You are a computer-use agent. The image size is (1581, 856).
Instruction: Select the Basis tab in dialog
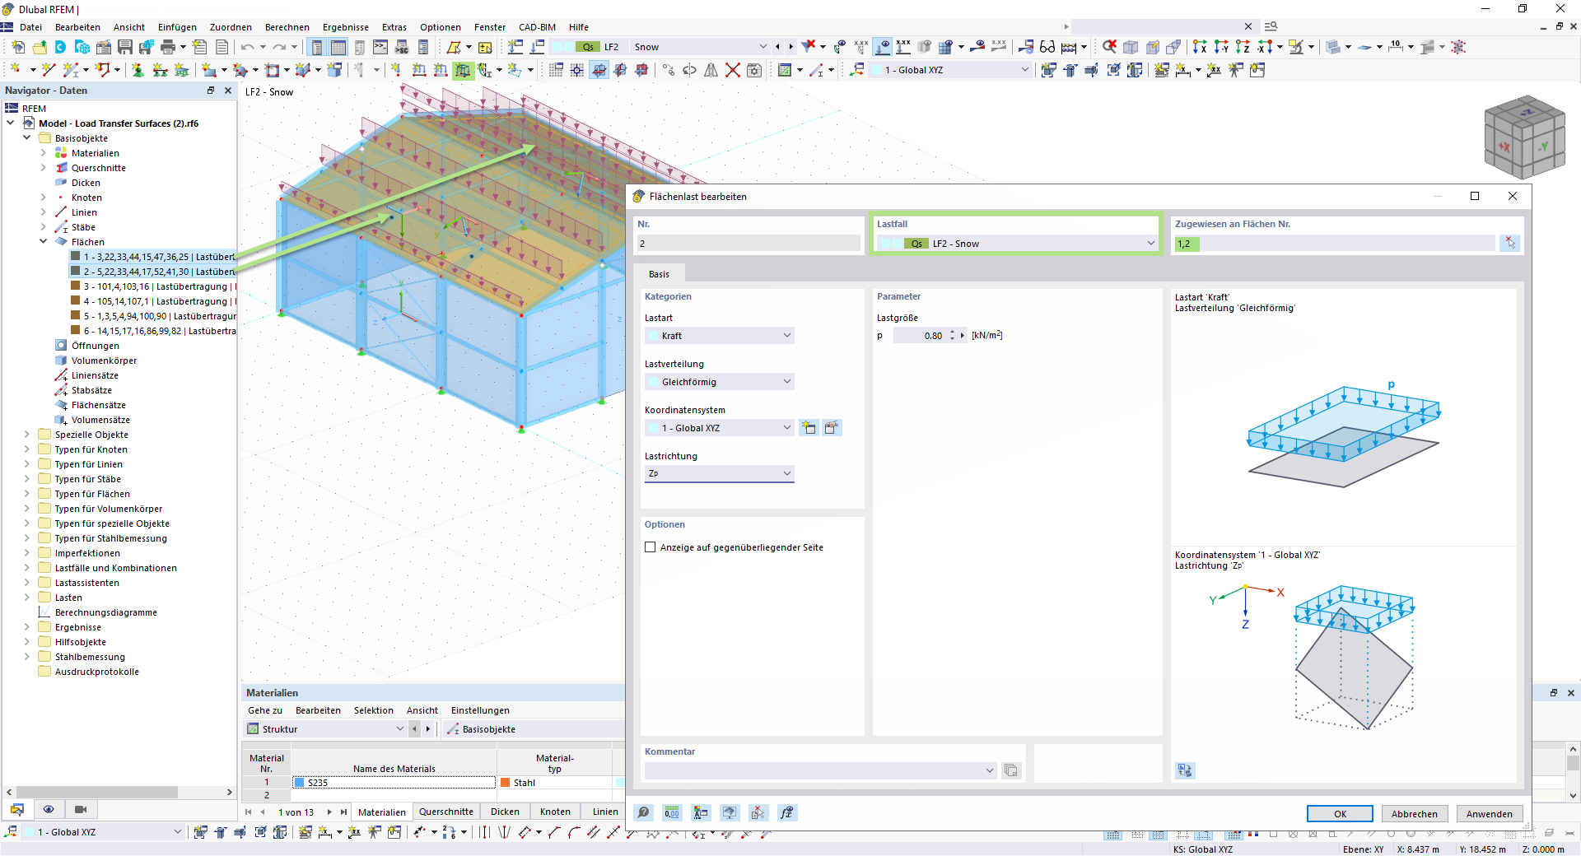(x=659, y=274)
